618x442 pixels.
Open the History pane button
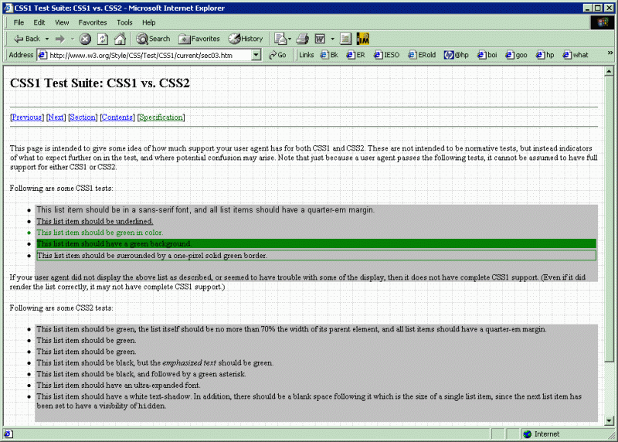(x=246, y=39)
